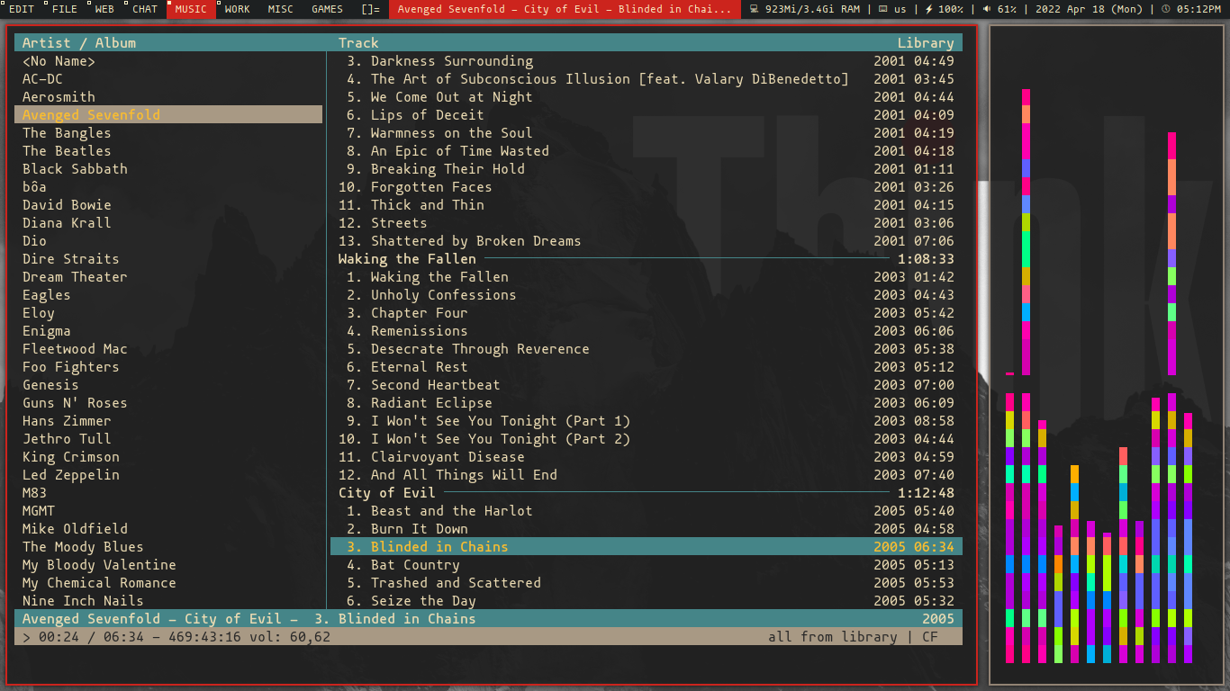Select track 'The Art of Subconscious Illusion'
The width and height of the screenshot is (1230, 691).
[646, 79]
